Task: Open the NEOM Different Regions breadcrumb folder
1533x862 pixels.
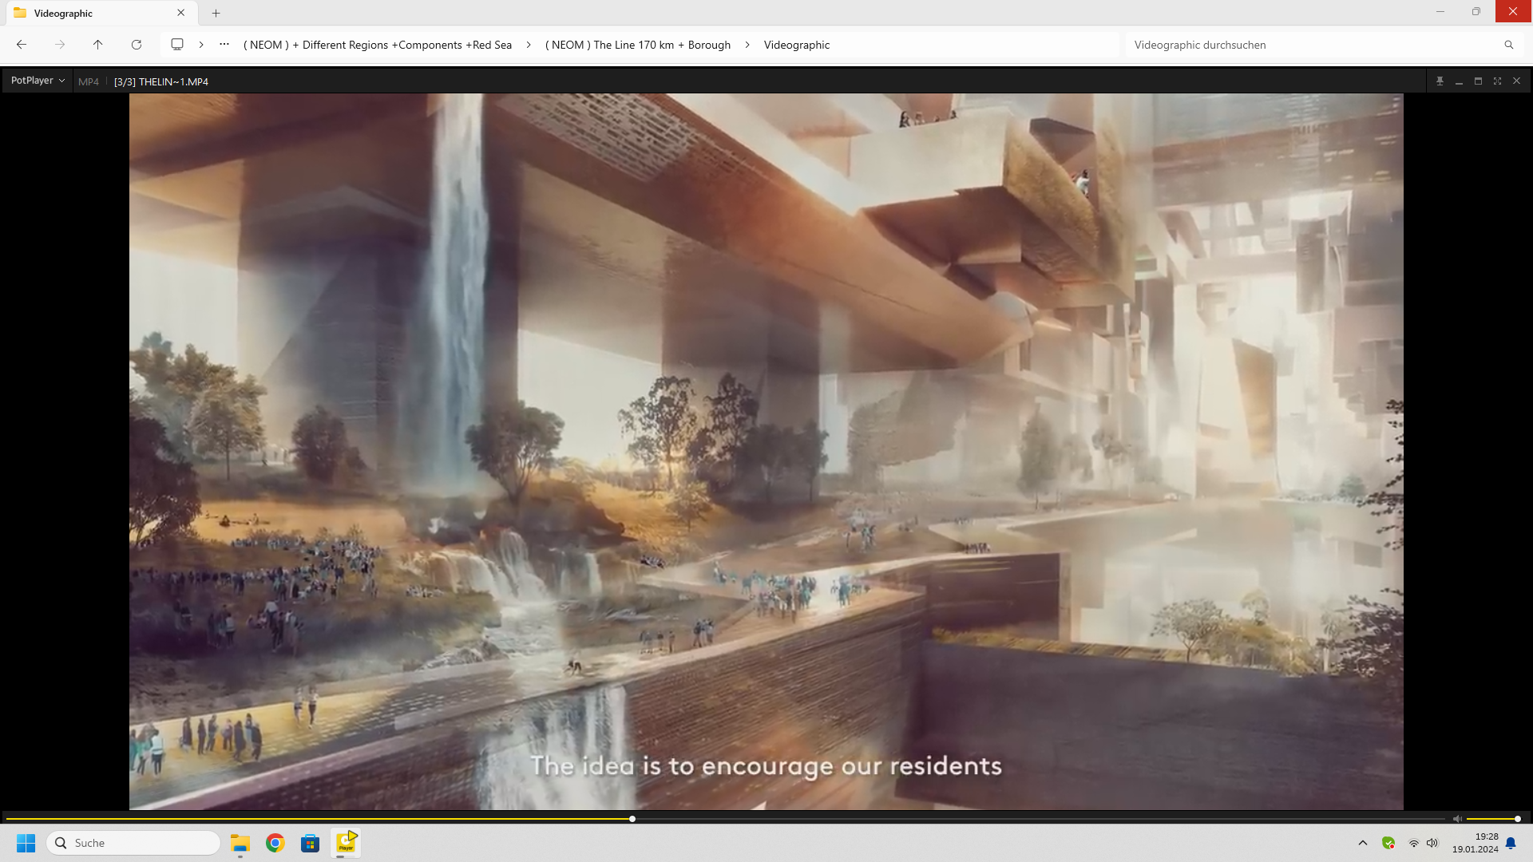Action: pos(378,45)
